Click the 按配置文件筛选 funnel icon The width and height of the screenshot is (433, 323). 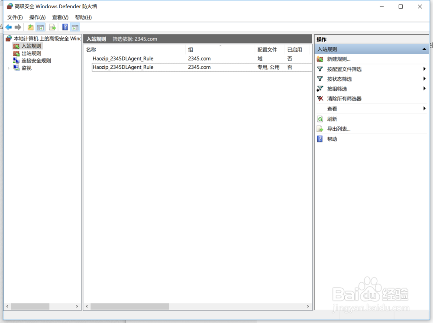click(x=320, y=69)
